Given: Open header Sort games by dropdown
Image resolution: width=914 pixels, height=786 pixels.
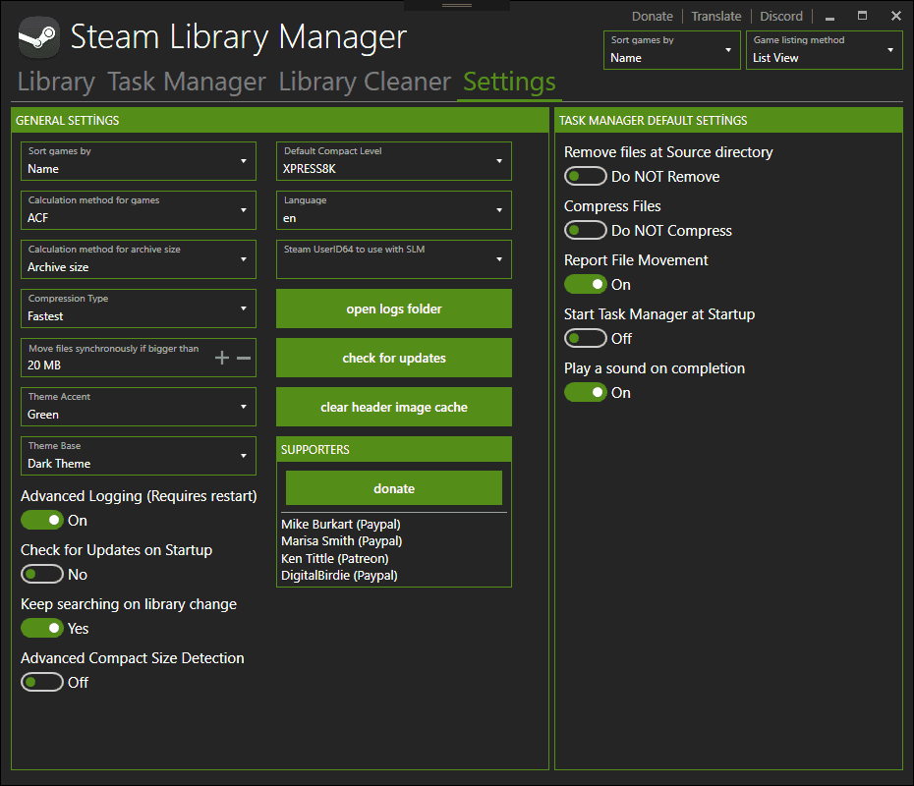Looking at the screenshot, I should click(671, 50).
